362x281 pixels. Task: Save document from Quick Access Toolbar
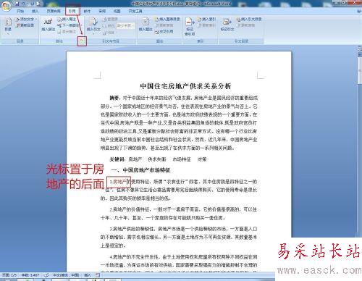17,4
